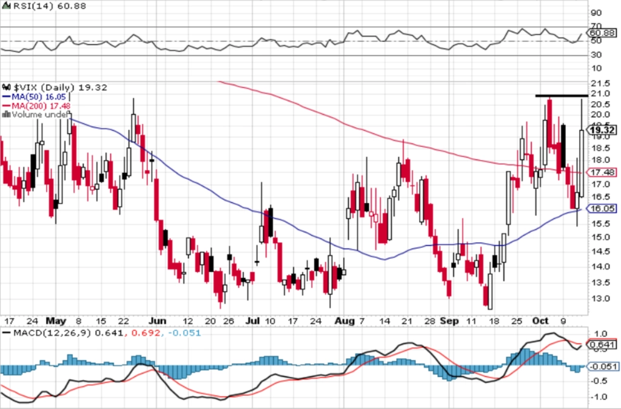Click the Oct label on date axis

540,321
